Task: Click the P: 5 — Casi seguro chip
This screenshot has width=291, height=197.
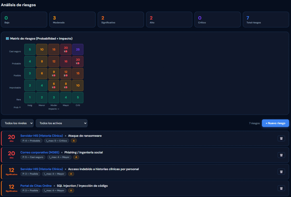Action: (x=33, y=157)
